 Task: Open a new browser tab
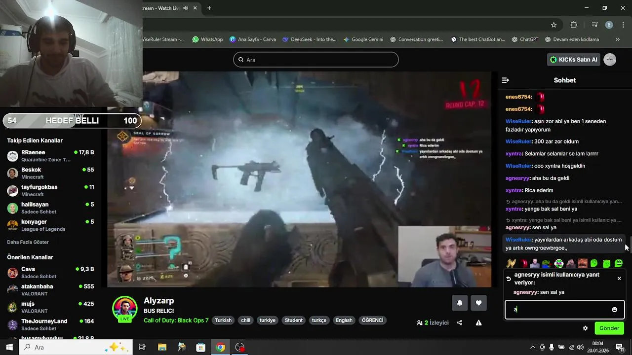(209, 8)
